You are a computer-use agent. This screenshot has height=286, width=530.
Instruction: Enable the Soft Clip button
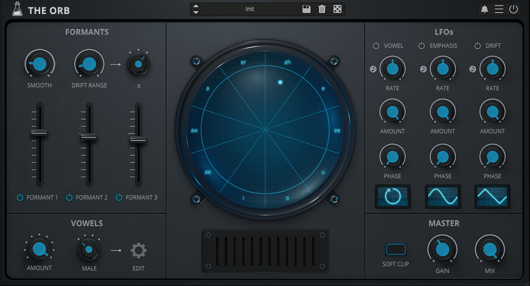tap(396, 249)
